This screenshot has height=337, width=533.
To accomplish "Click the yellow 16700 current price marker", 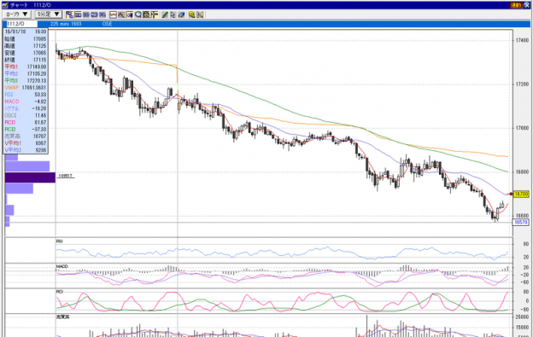I will point(521,195).
